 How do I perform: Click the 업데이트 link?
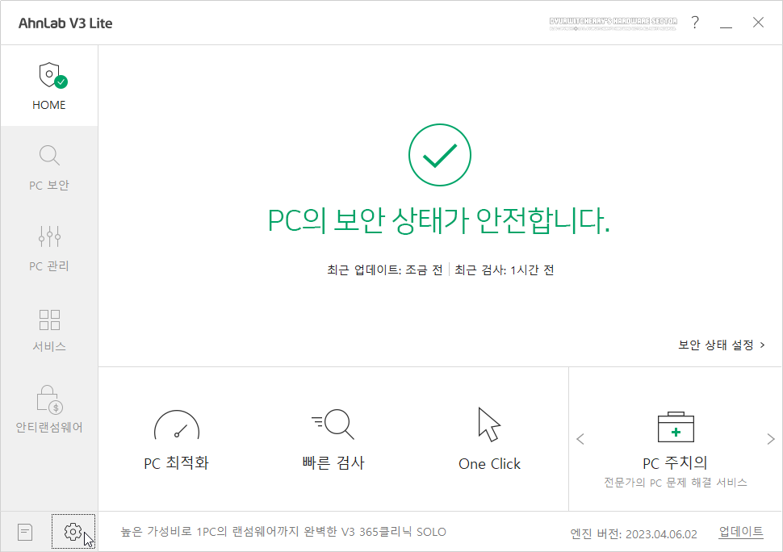click(741, 532)
